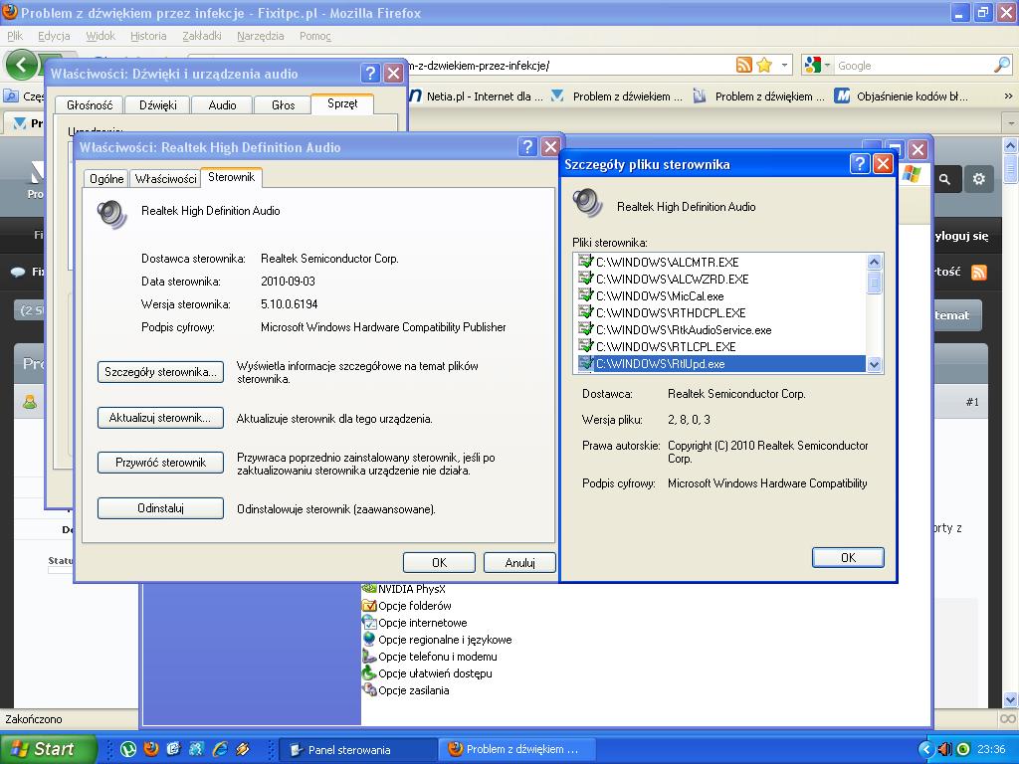Click the green circular tray icon
Viewport: 1019px width, 764px height.
pos(963,749)
